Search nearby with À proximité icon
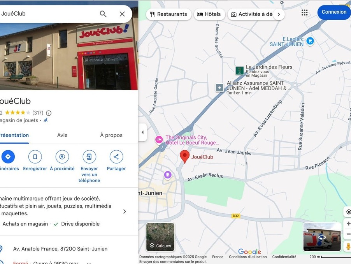The width and height of the screenshot is (351, 264). [62, 157]
